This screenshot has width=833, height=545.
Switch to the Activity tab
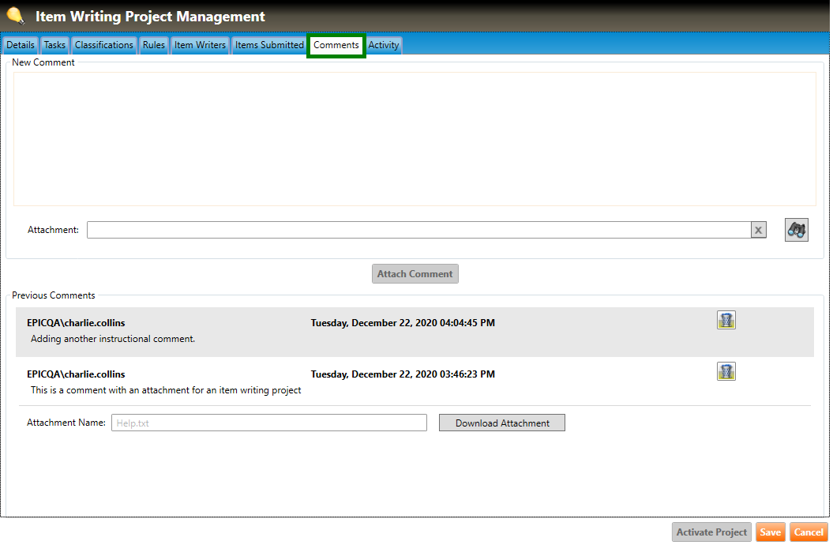[384, 45]
